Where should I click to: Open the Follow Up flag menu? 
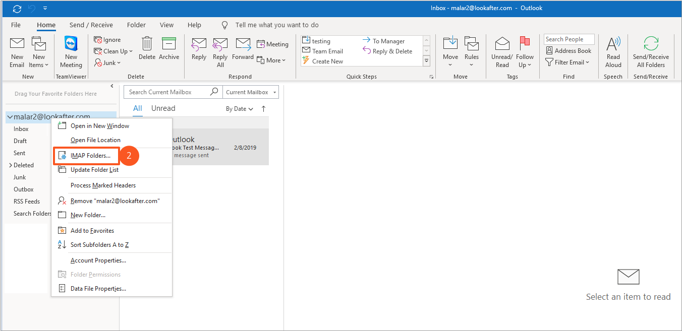pos(525,52)
